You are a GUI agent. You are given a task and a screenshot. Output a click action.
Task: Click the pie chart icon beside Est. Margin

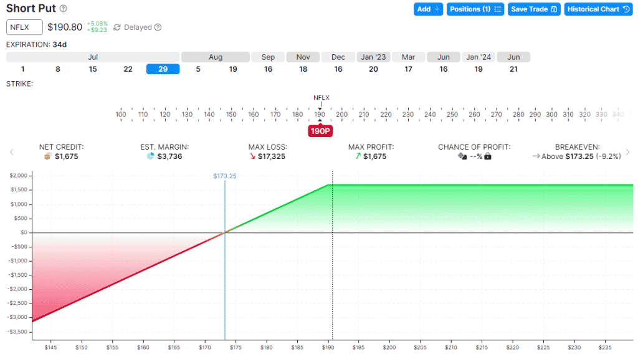pos(150,156)
